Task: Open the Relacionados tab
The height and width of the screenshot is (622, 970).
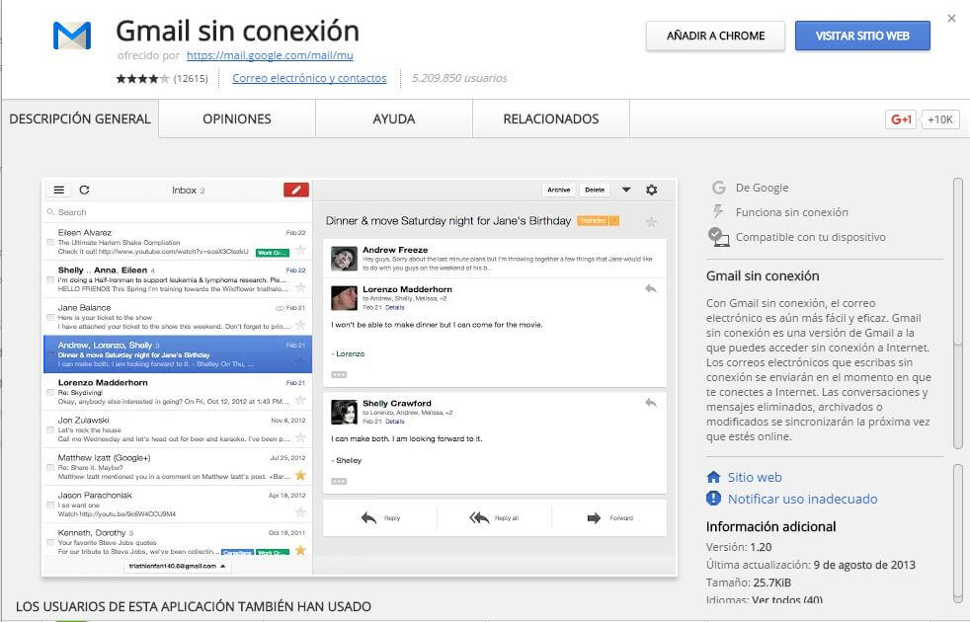Action: tap(551, 118)
